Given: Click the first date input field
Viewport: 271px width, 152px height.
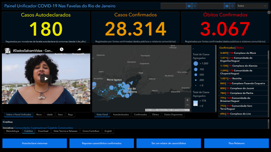Looking at the screenshot, I should (x=173, y=6).
